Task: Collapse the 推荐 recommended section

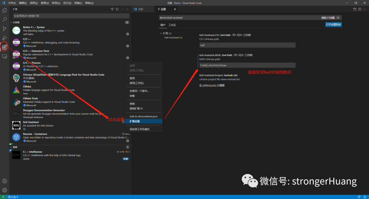Action: click(11, 147)
